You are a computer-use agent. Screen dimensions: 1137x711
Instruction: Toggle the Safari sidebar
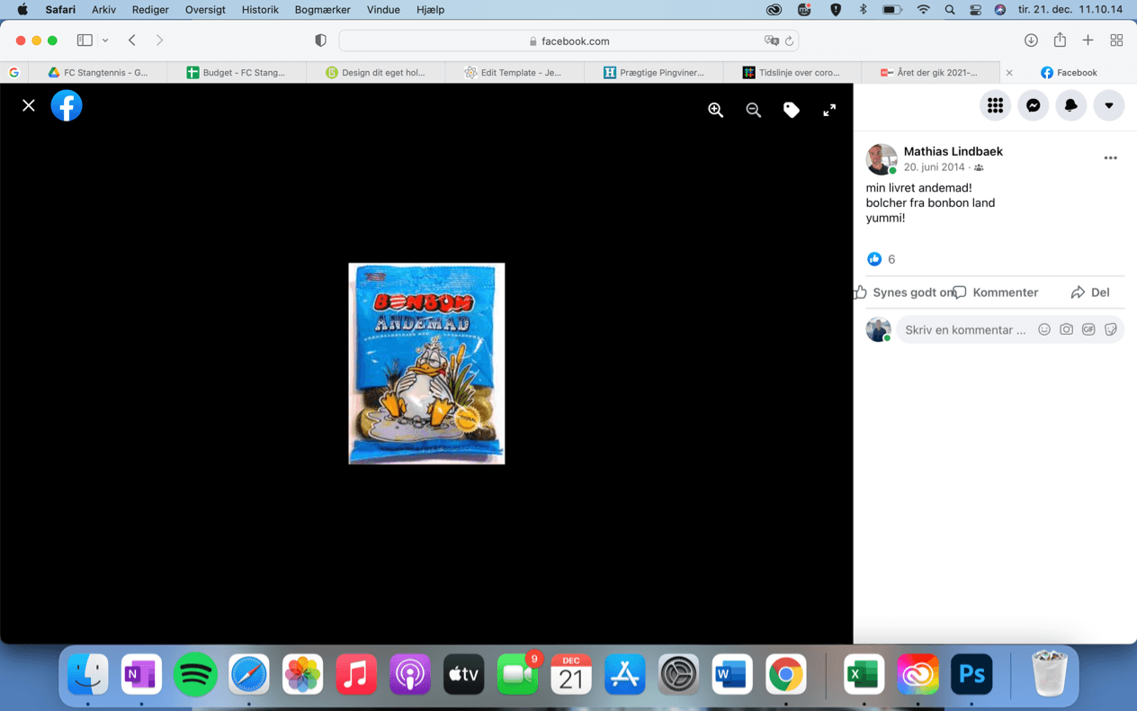pyautogui.click(x=85, y=40)
